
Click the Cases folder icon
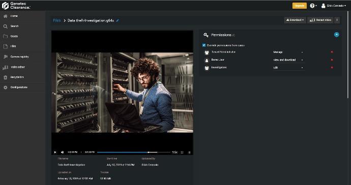pyautogui.click(x=6, y=36)
